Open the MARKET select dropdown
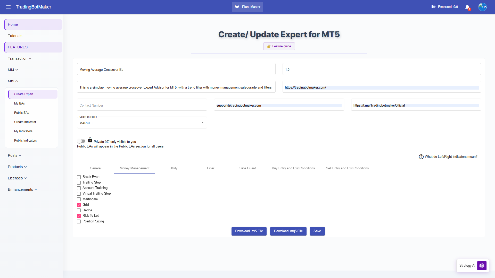The width and height of the screenshot is (495, 278). click(142, 123)
